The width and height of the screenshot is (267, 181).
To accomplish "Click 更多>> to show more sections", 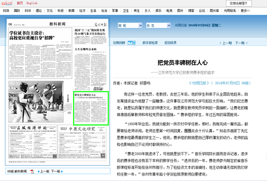I will coord(245,10).
